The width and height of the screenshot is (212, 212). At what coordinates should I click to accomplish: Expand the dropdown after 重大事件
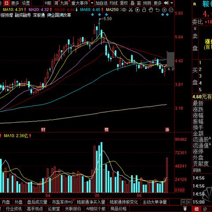(92, 3)
